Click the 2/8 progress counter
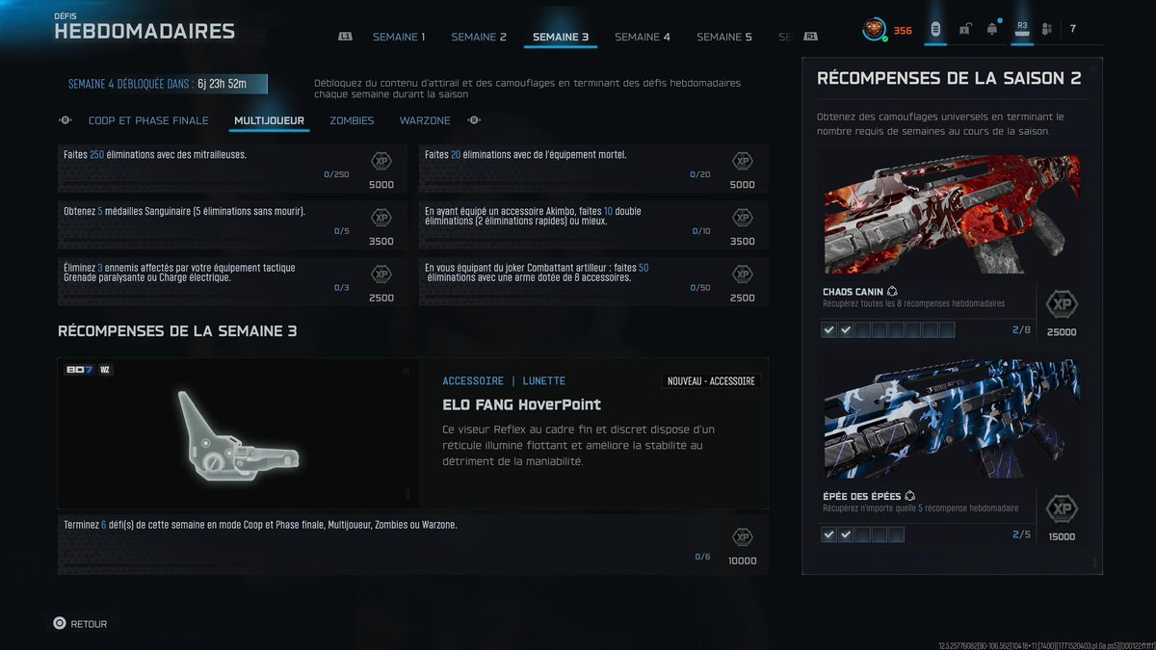Viewport: 1156px width, 650px height. tap(1022, 330)
